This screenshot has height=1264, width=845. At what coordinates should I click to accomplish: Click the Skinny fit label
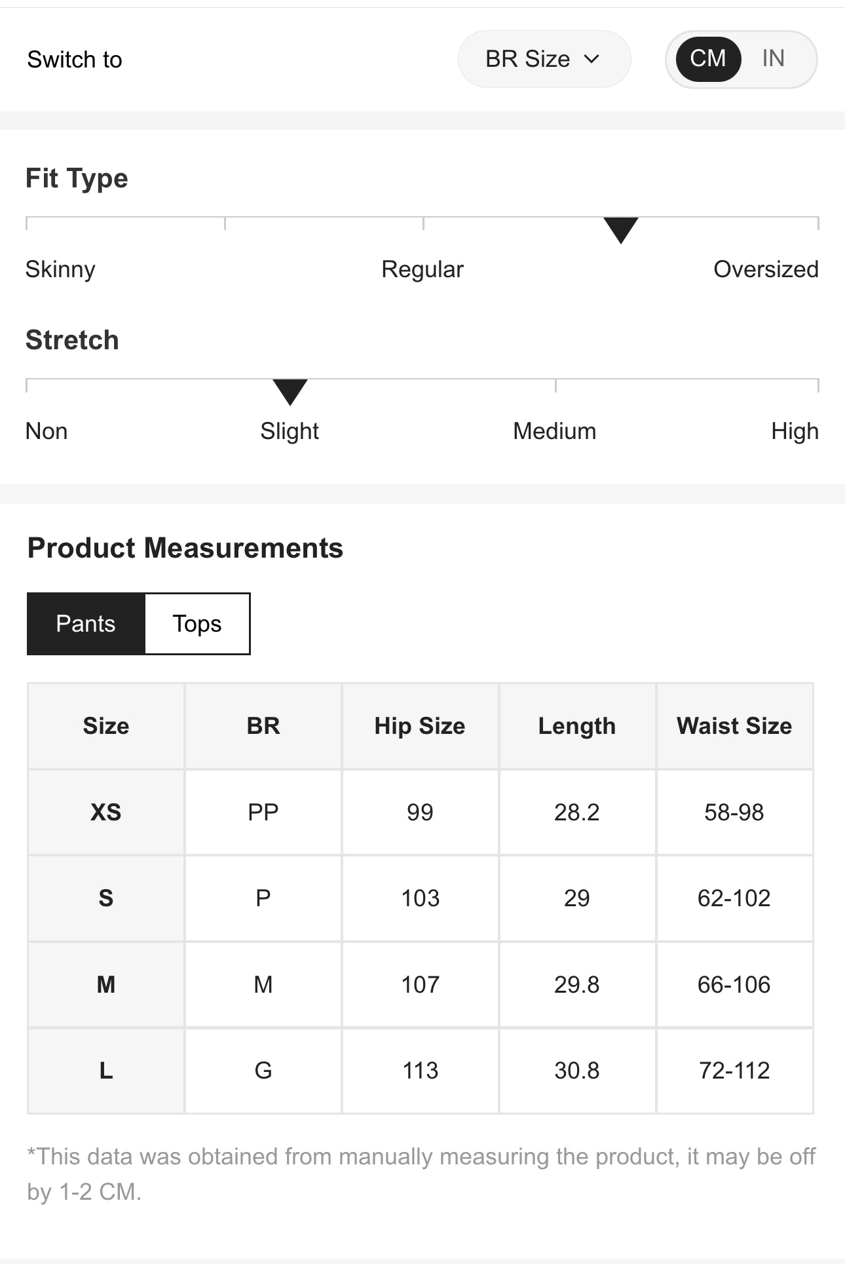(60, 269)
